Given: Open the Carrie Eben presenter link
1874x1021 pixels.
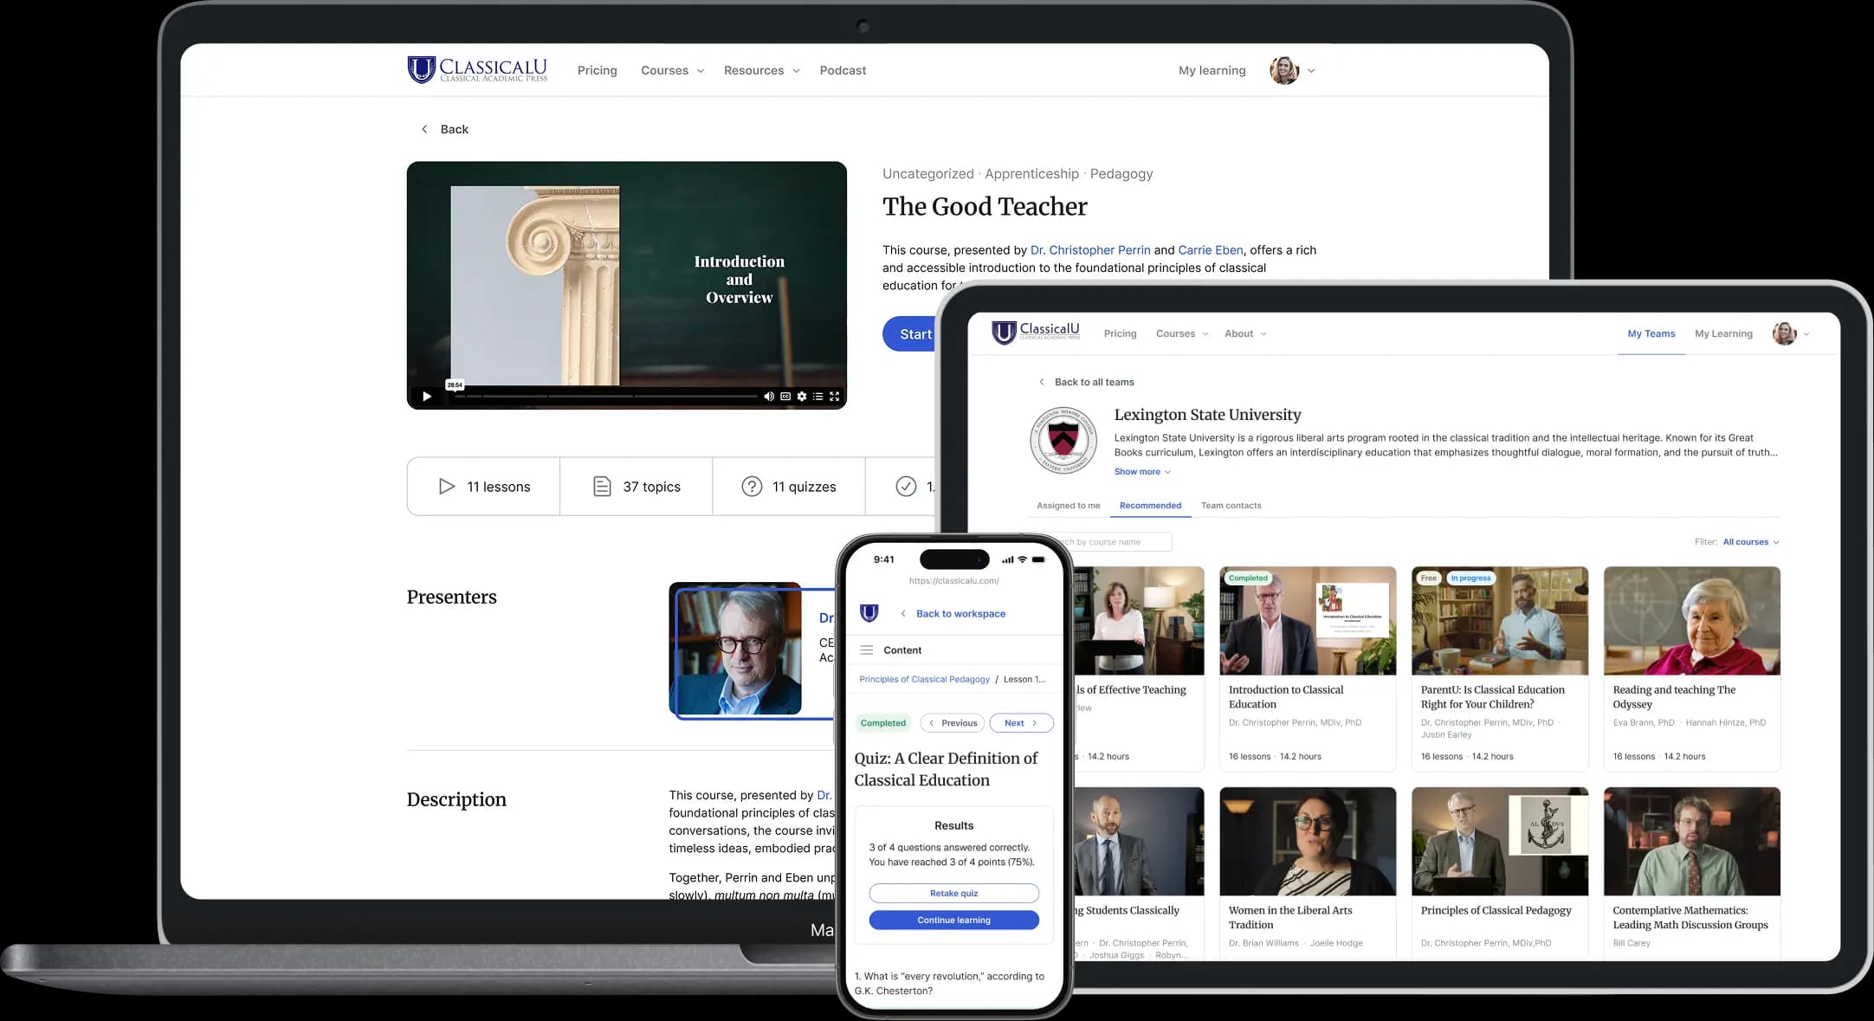Looking at the screenshot, I should pos(1211,250).
